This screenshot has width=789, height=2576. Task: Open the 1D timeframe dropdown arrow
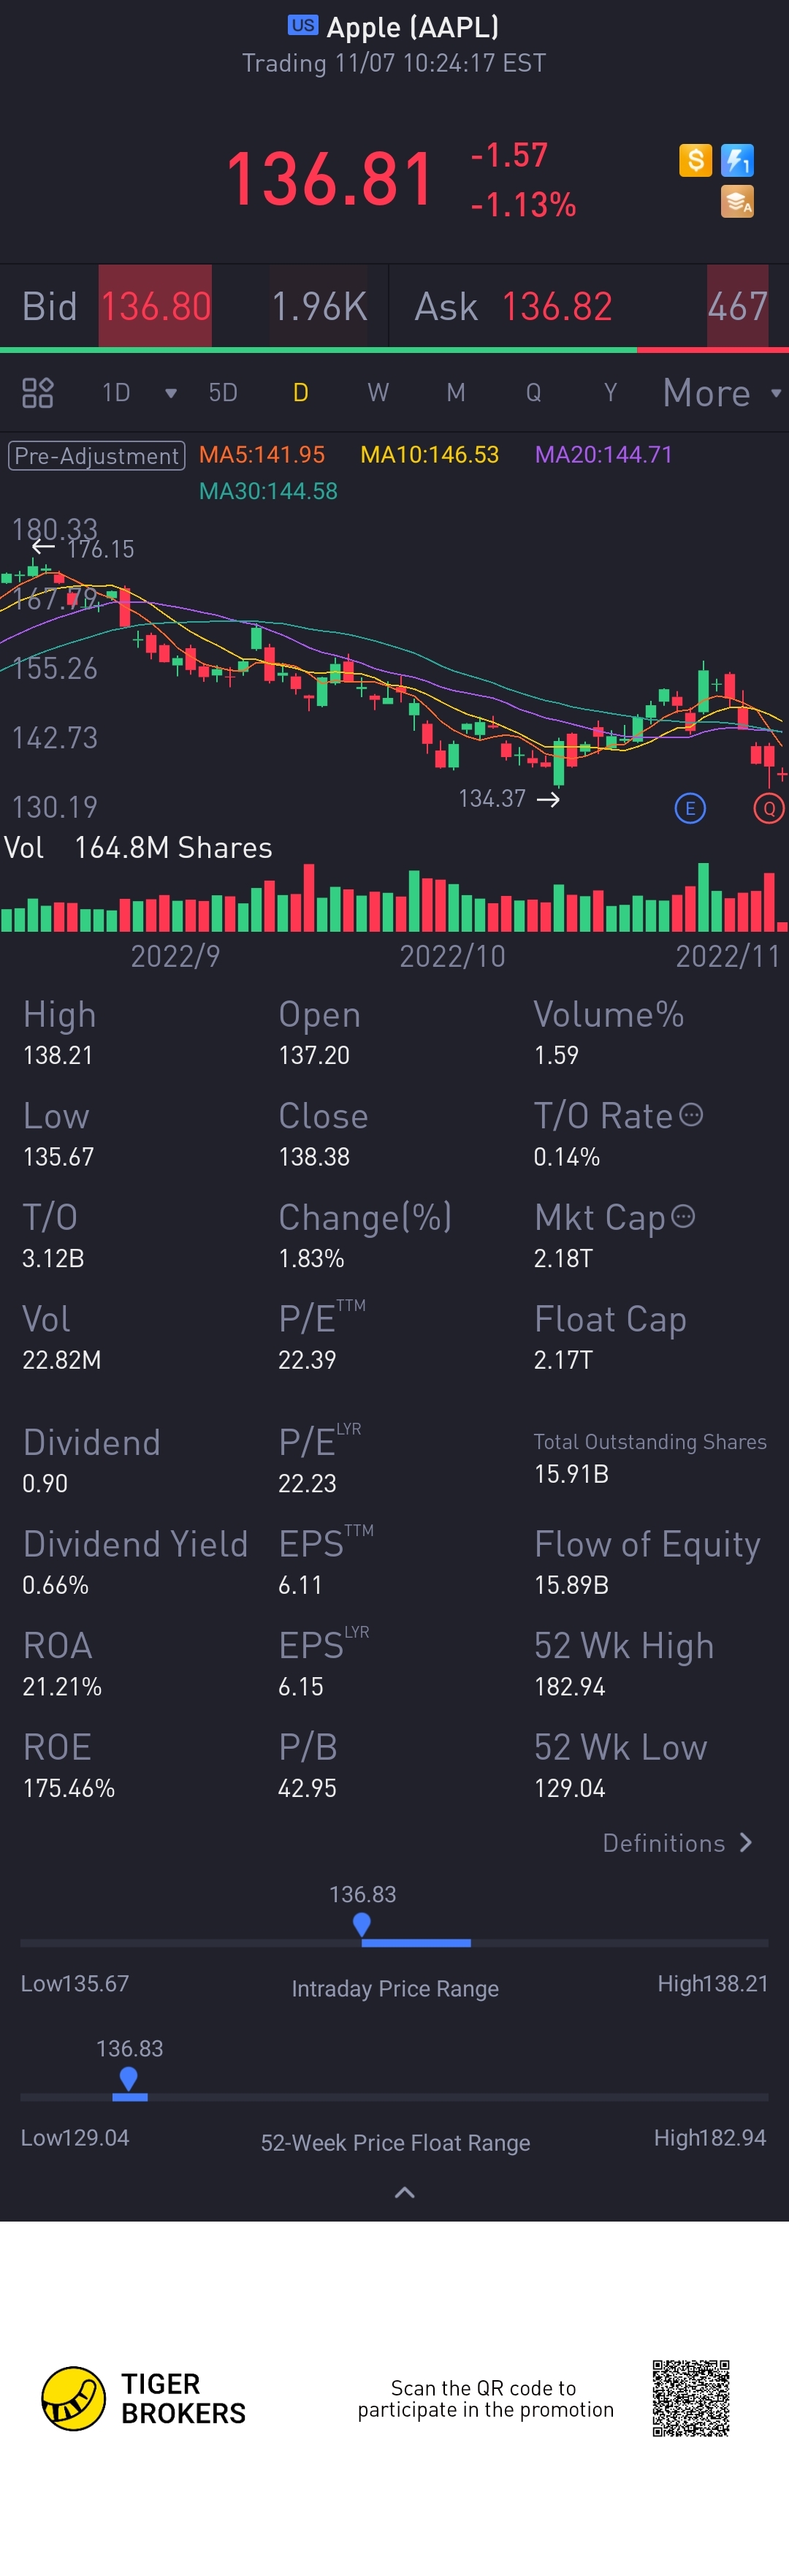tap(171, 393)
